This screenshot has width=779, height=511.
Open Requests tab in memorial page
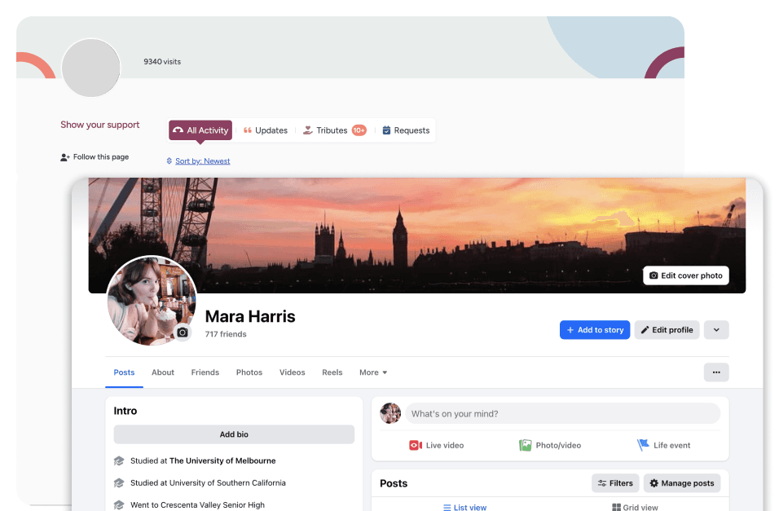[406, 130]
